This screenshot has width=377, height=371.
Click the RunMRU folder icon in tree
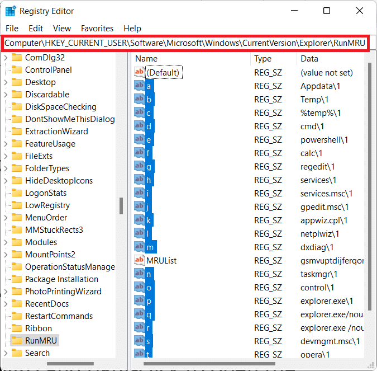[16, 341]
